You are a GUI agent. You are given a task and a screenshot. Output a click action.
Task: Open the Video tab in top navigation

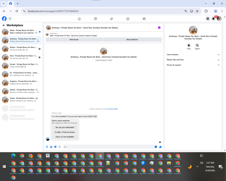[x=95, y=19]
